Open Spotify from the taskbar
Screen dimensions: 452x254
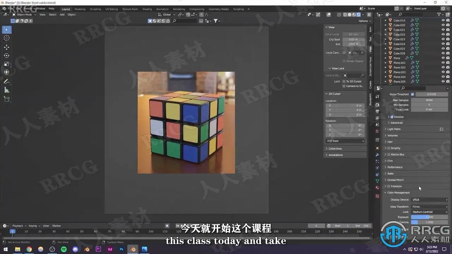(x=64, y=249)
